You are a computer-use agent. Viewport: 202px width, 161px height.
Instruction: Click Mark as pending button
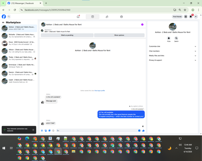click(x=67, y=35)
